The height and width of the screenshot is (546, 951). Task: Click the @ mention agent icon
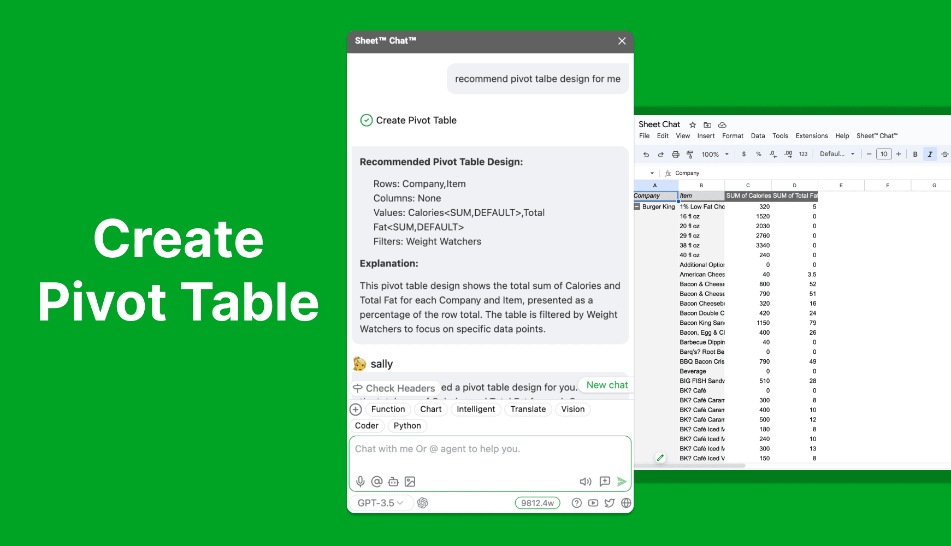point(376,482)
